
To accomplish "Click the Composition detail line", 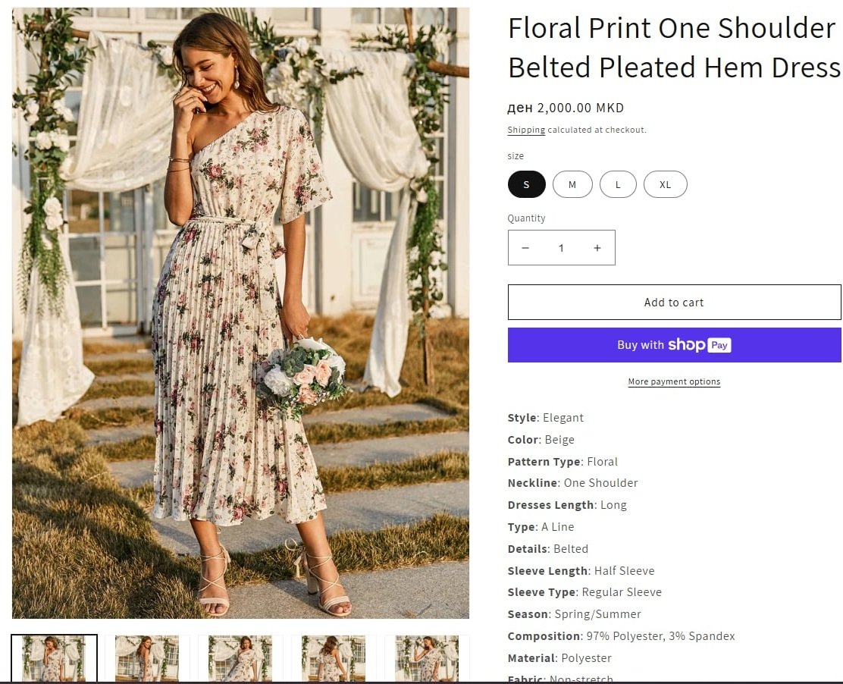I will point(621,636).
